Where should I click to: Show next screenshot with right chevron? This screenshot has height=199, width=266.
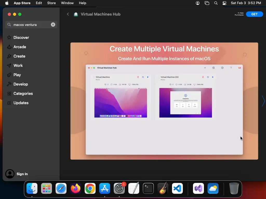click(263, 101)
